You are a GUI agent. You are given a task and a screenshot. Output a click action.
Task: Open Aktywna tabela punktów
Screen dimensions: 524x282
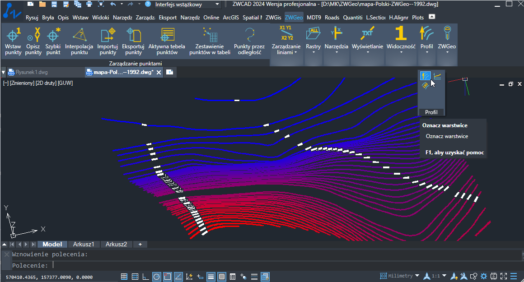click(x=167, y=41)
